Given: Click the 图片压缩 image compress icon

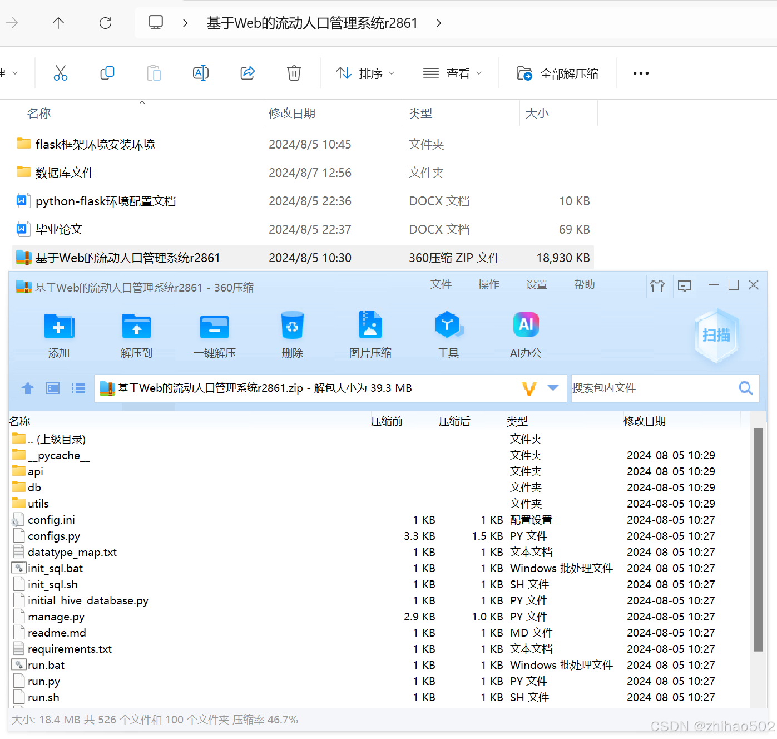Looking at the screenshot, I should [x=370, y=324].
